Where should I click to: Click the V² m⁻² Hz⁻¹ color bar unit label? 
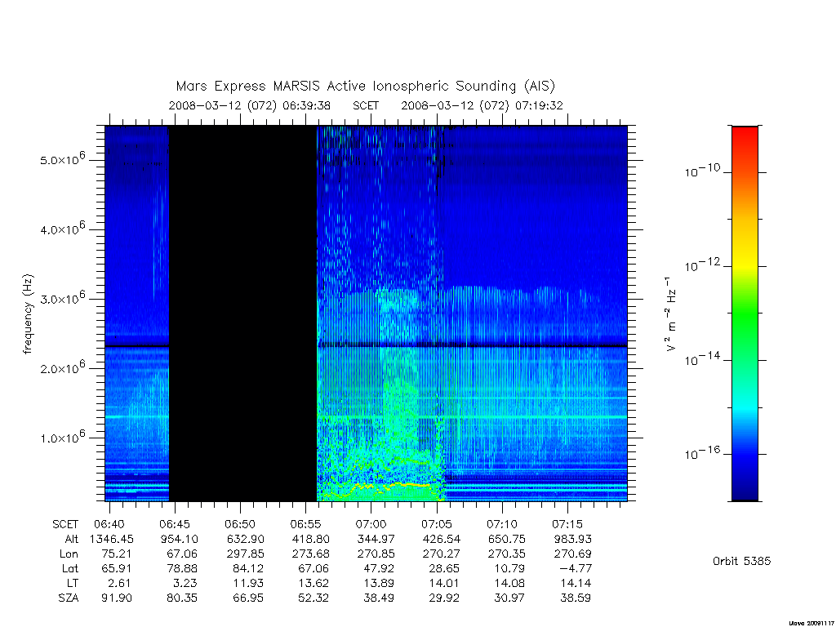[x=670, y=313]
